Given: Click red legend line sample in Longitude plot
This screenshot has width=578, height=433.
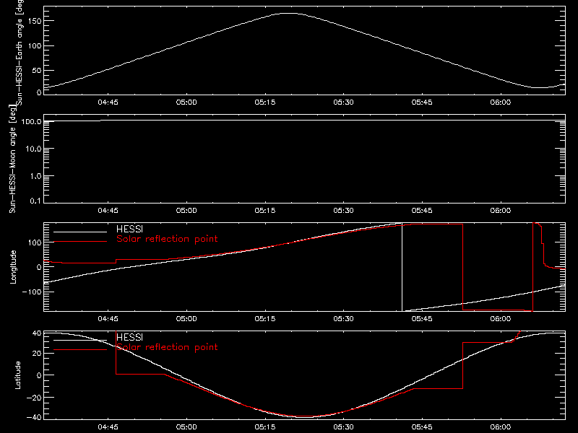Looking at the screenshot, I should click(80, 242).
